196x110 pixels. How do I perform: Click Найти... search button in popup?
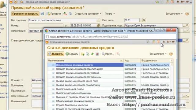point(108,54)
